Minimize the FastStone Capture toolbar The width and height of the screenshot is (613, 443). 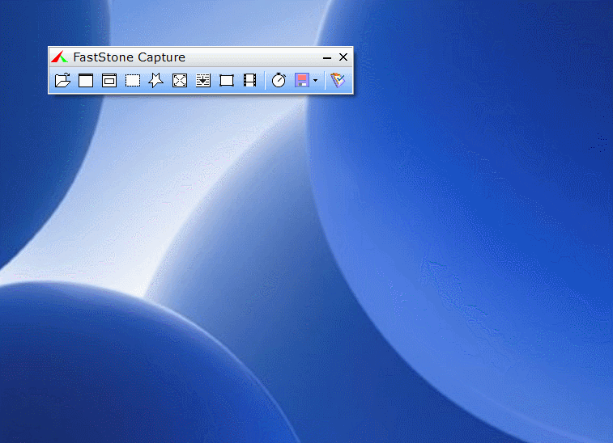[327, 57]
